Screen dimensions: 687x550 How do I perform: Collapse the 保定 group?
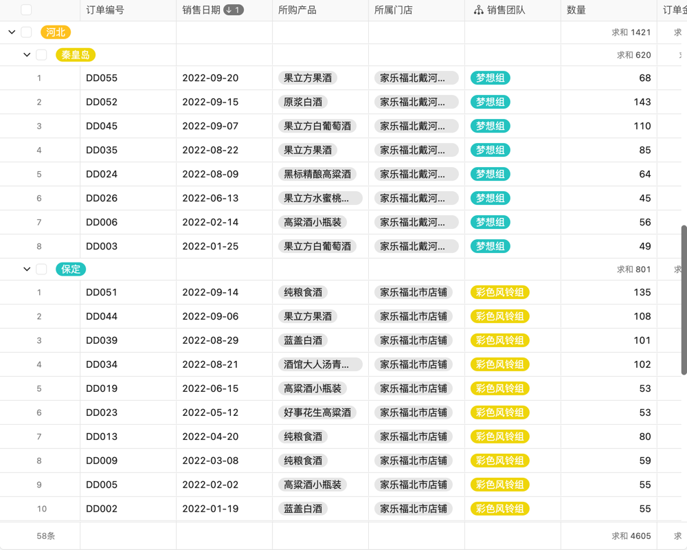coord(26,269)
